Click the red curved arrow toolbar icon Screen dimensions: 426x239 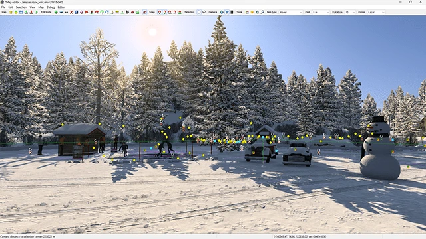[x=97, y=12]
